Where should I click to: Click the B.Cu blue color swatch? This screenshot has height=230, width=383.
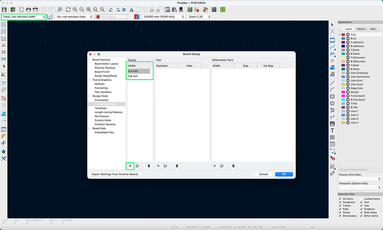click(343, 38)
